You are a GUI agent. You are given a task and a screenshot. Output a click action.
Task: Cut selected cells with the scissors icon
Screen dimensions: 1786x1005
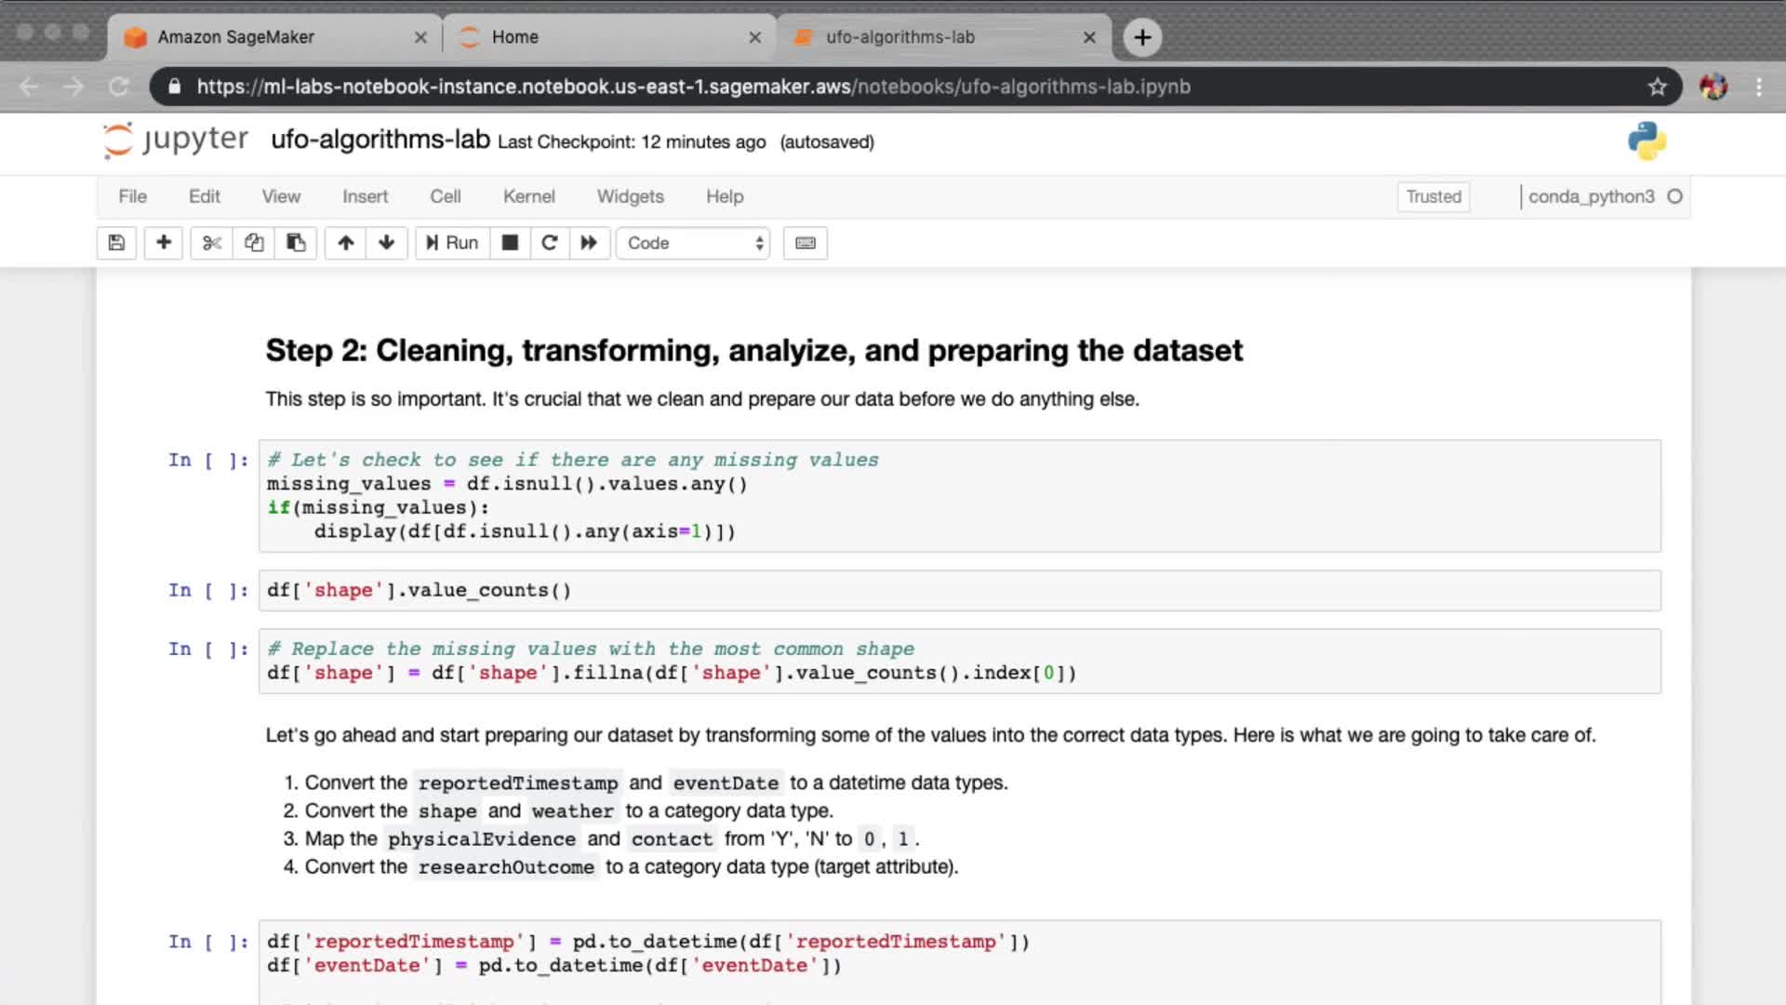[x=212, y=243]
